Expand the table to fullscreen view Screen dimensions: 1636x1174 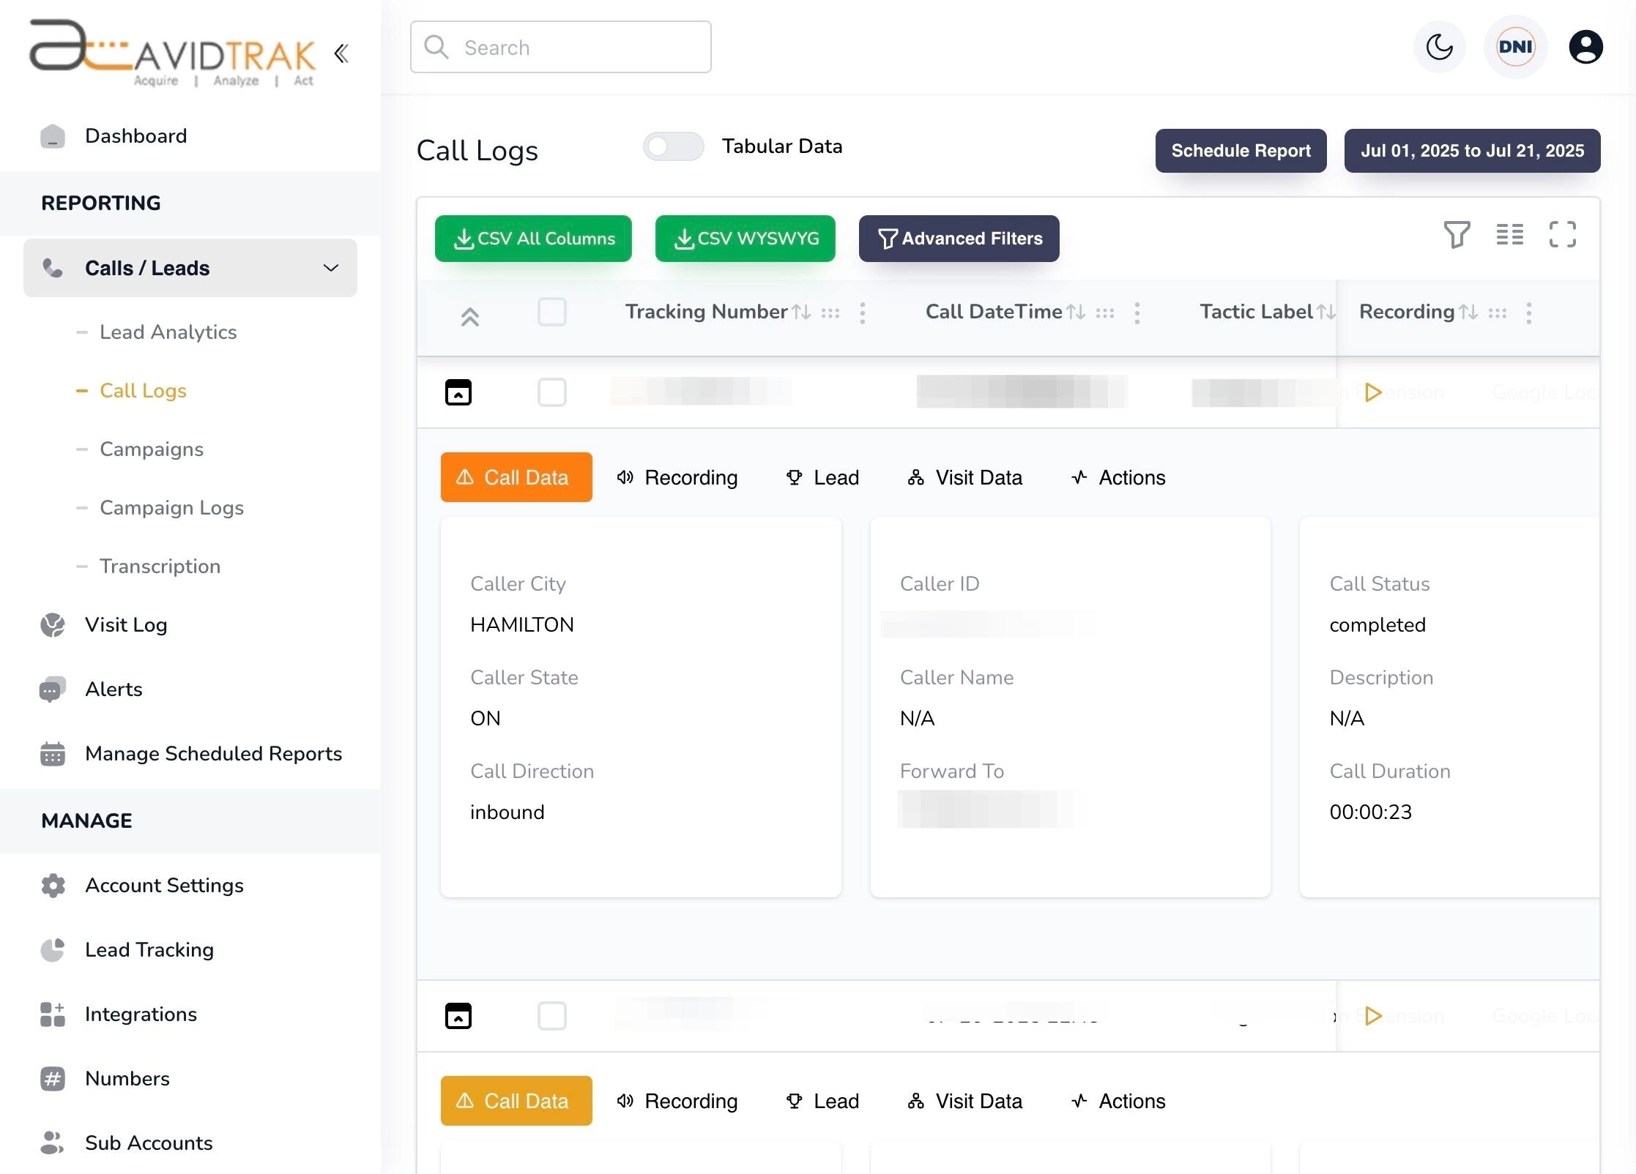pos(1562,235)
